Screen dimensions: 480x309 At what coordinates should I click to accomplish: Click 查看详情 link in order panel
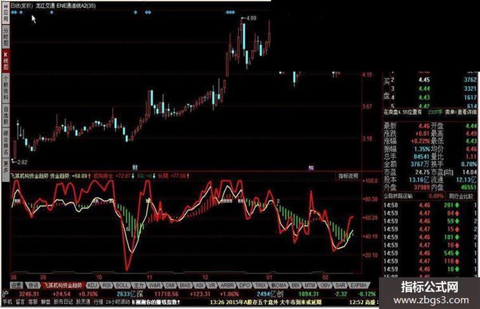tap(467, 113)
